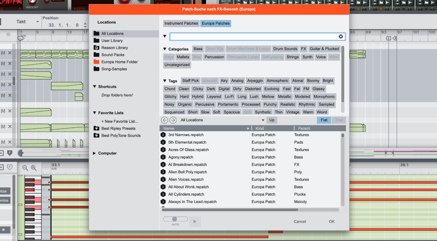Collapse the Tags section disclosure triangle

[164, 81]
